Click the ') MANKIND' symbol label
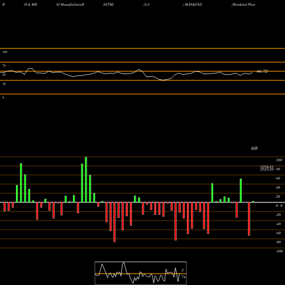This screenshot has height=285, width=285. point(192,5)
